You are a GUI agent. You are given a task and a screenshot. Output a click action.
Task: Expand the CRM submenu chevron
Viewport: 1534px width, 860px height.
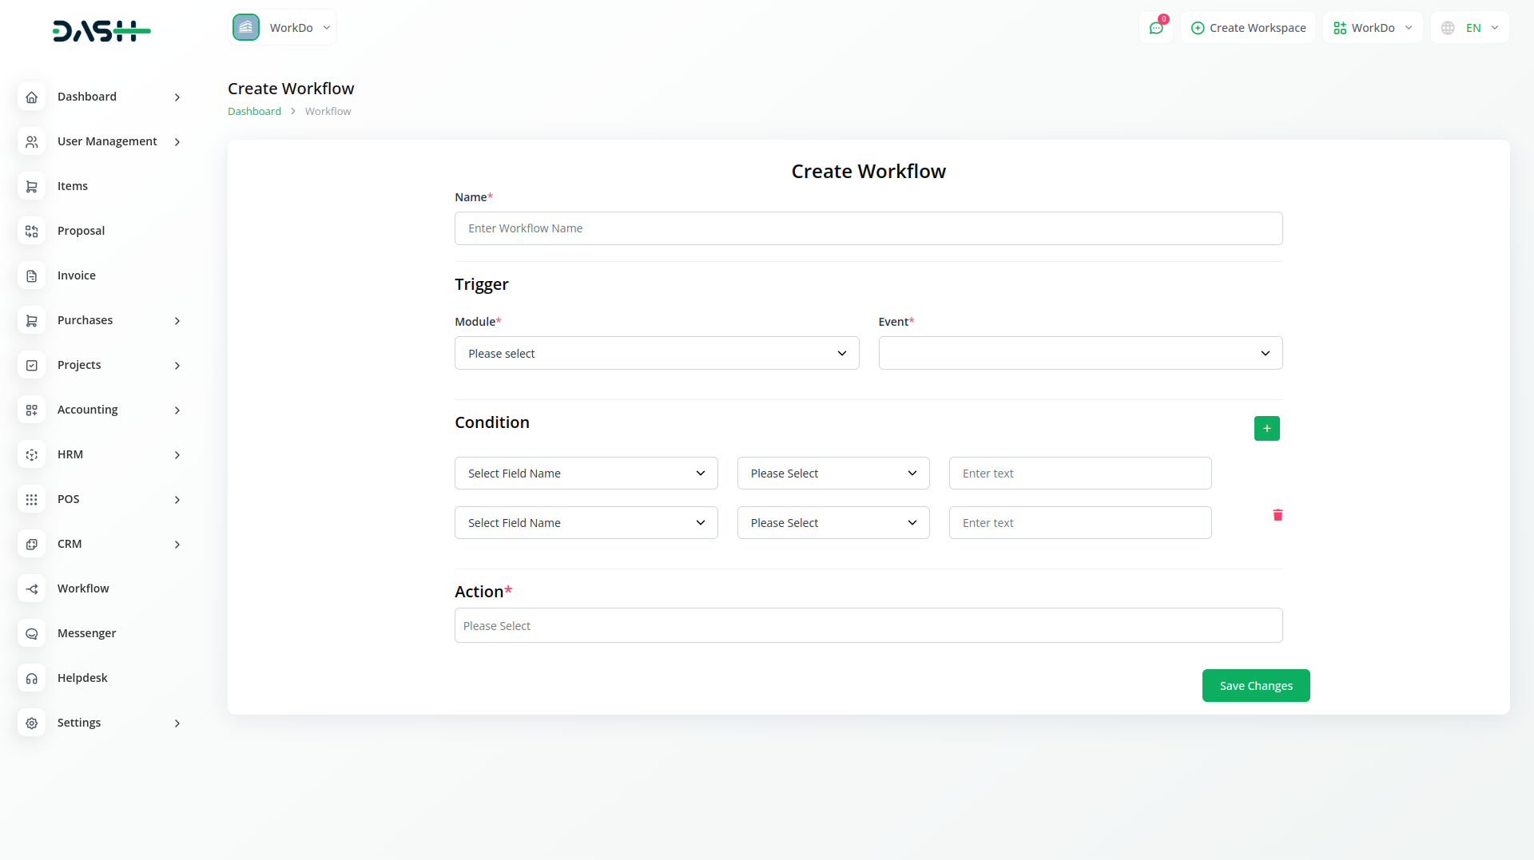[177, 545]
